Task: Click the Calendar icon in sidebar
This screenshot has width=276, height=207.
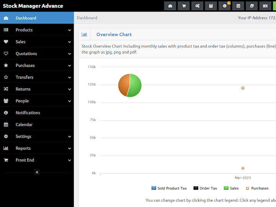Action: tap(6, 125)
